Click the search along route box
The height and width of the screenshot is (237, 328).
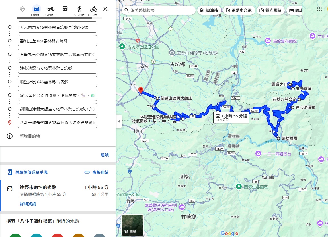(159, 10)
